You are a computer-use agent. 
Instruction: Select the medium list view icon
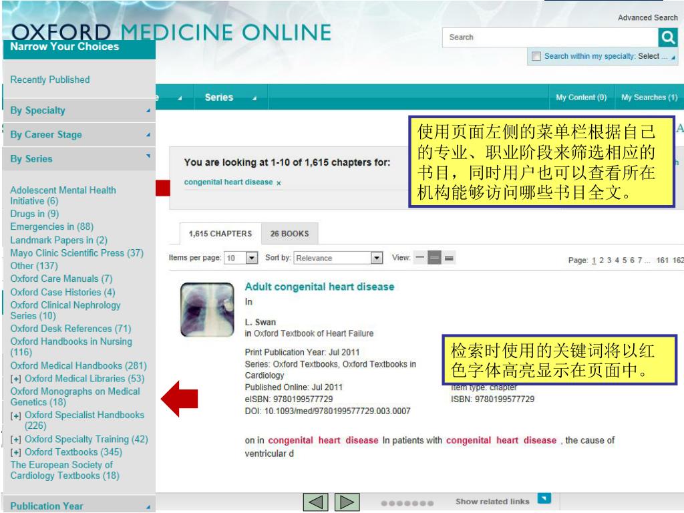(x=434, y=258)
